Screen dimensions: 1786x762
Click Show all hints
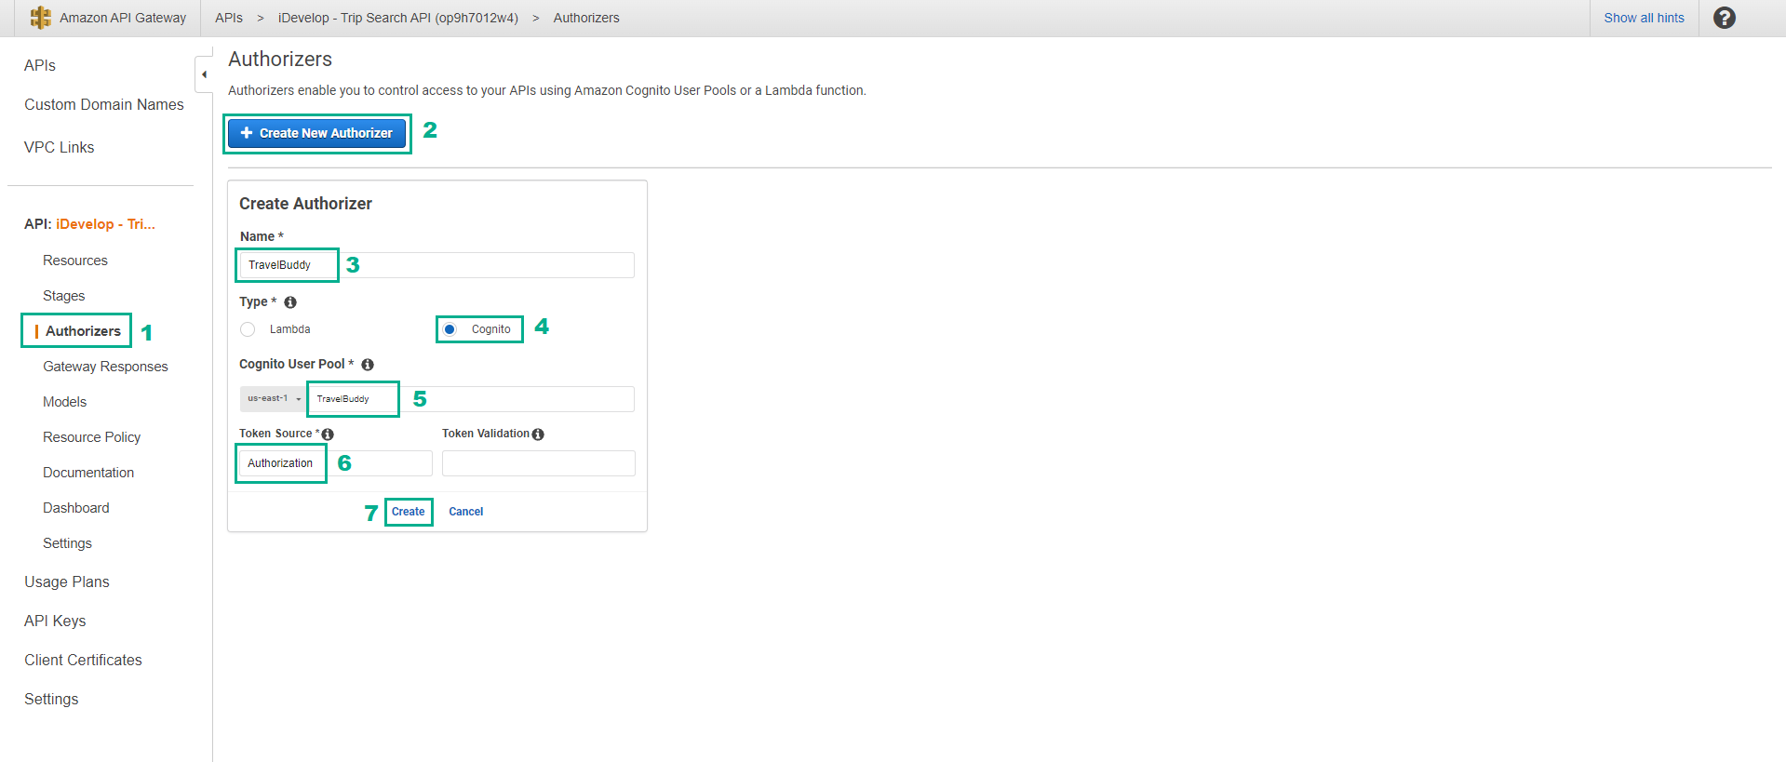click(x=1644, y=18)
